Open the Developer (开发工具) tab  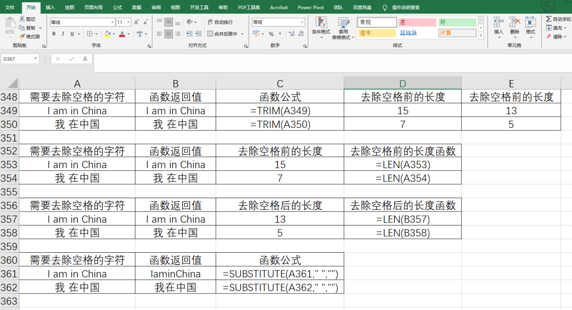[x=199, y=7]
